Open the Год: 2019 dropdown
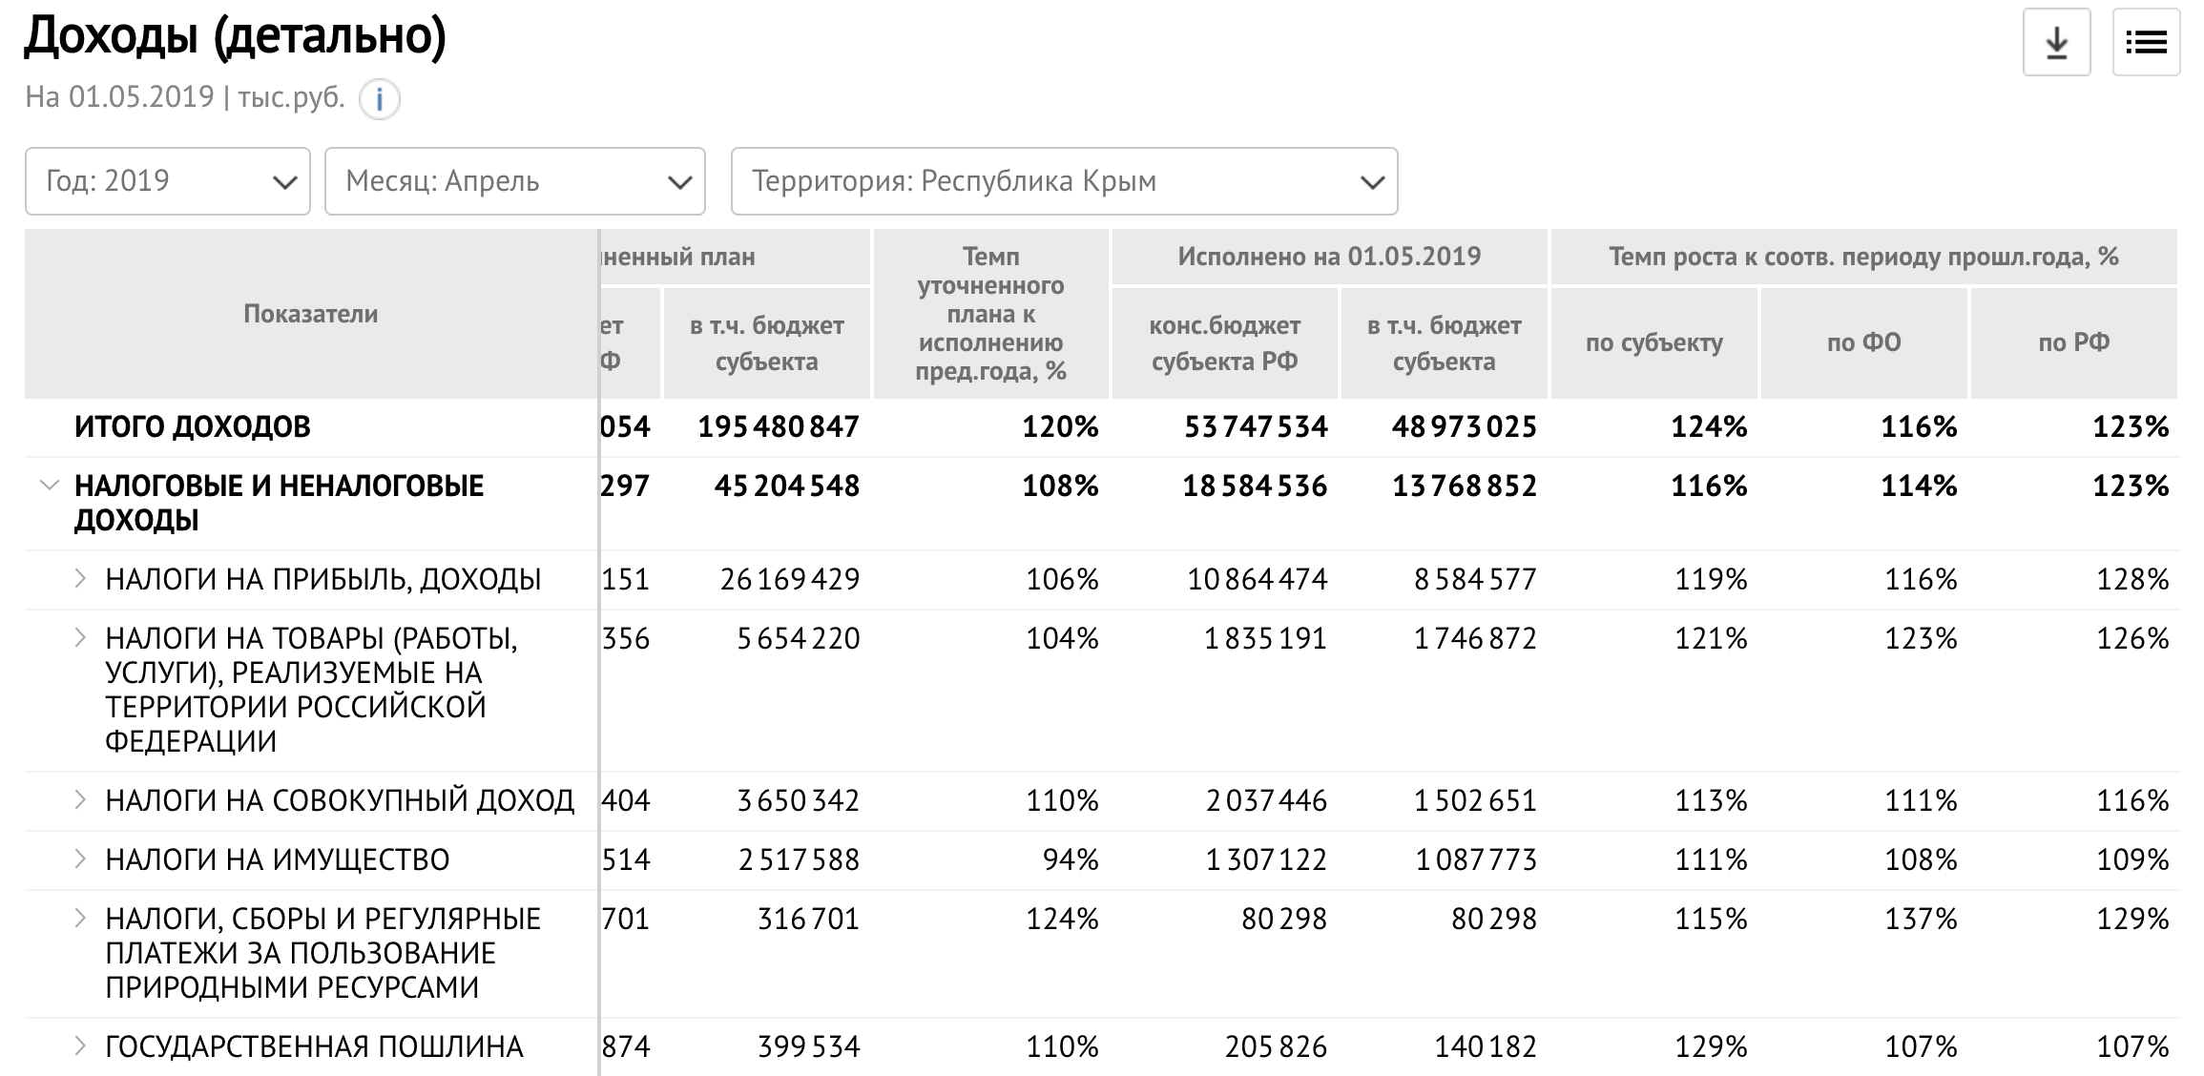 click(168, 181)
